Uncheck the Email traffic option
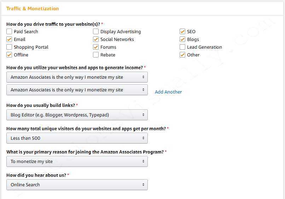This screenshot has height=199, width=285. (9, 40)
